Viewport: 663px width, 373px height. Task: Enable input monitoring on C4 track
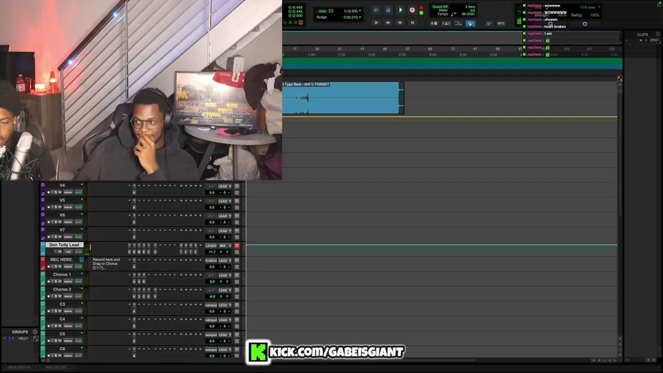(x=52, y=326)
